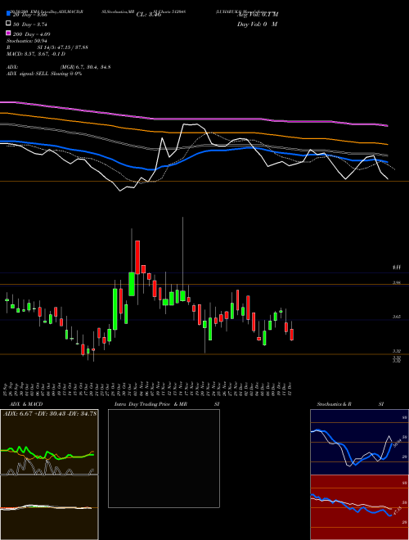The height and width of the screenshot is (540, 409).
Task: Click the 'Avg Vol: 0.1 M' label
Action: coord(258,15)
